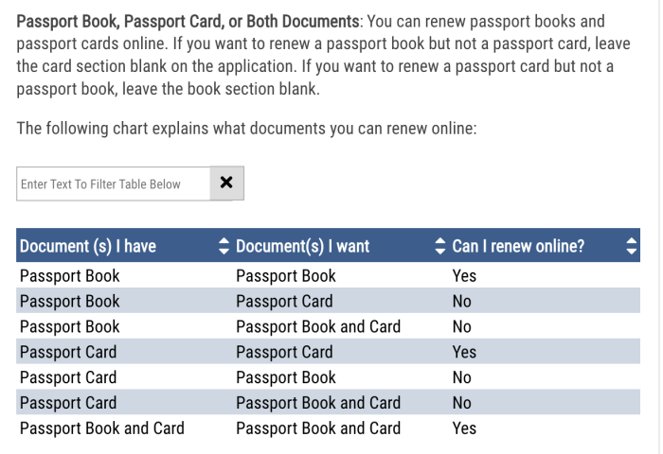Click the "Can I renew online?" header

518,247
